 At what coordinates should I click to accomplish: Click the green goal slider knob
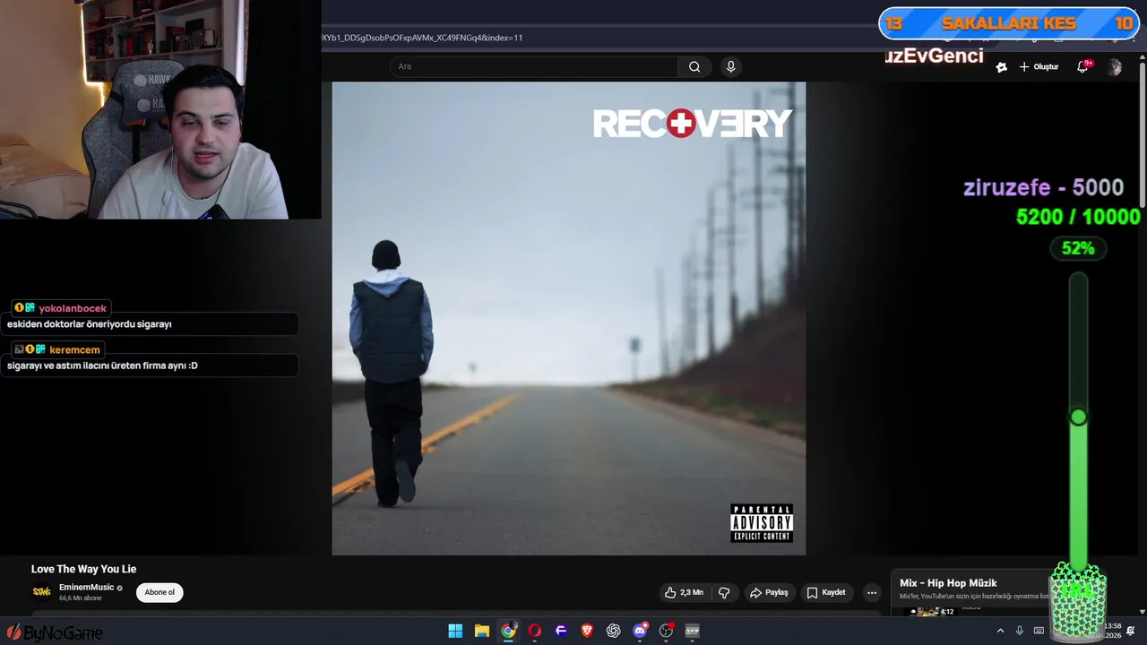tap(1079, 417)
